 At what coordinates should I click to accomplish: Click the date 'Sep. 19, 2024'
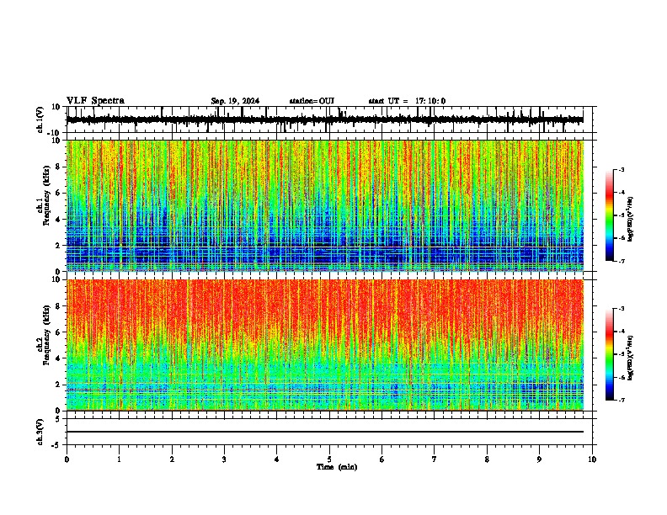click(x=235, y=101)
